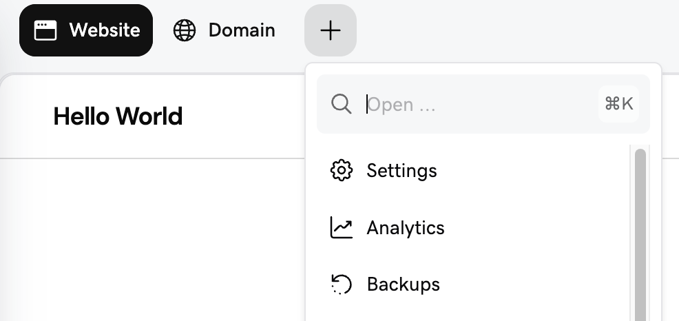Click the browser window icon in Website tab
Image resolution: width=679 pixels, height=321 pixels.
(x=45, y=30)
